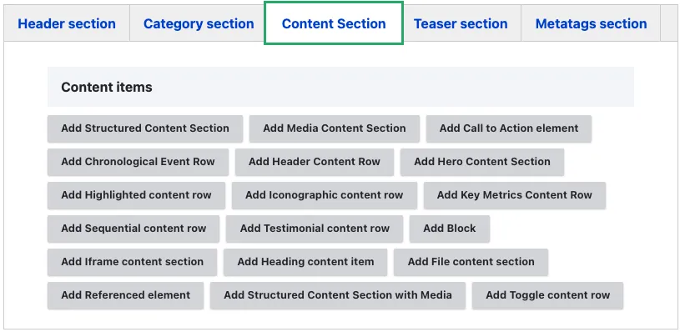The height and width of the screenshot is (332, 680).
Task: Open the Metatags section tab
Action: tap(591, 23)
